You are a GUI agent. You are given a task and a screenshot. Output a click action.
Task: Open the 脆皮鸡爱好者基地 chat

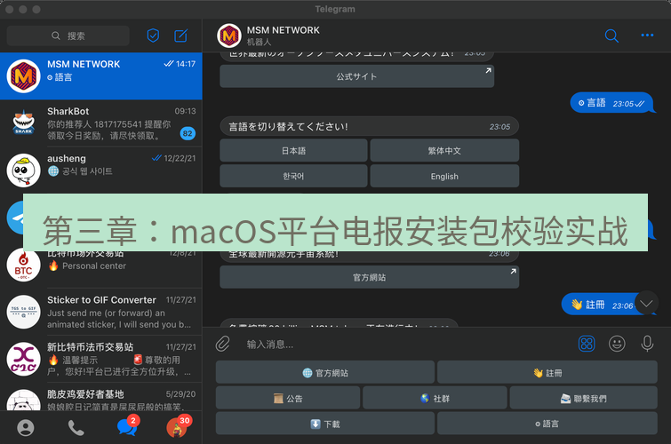tap(101, 397)
